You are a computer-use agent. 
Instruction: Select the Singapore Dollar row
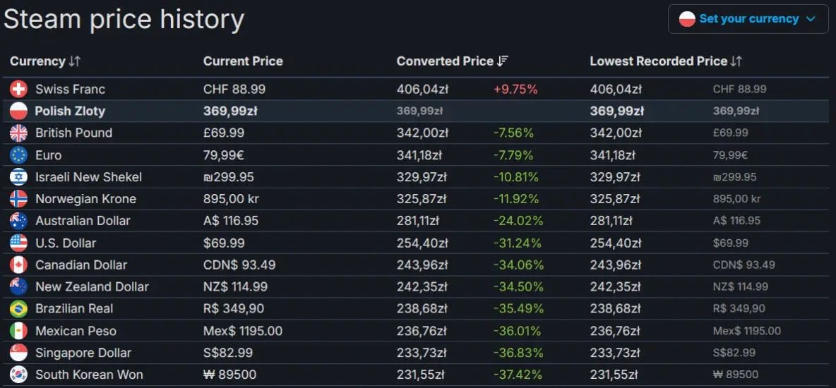(x=83, y=353)
